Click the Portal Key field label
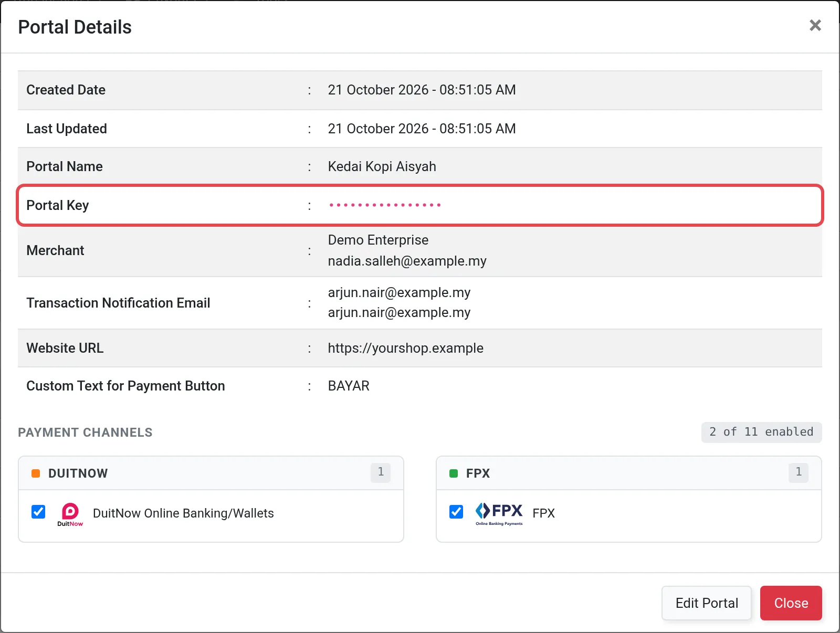840x633 pixels. [x=57, y=205]
